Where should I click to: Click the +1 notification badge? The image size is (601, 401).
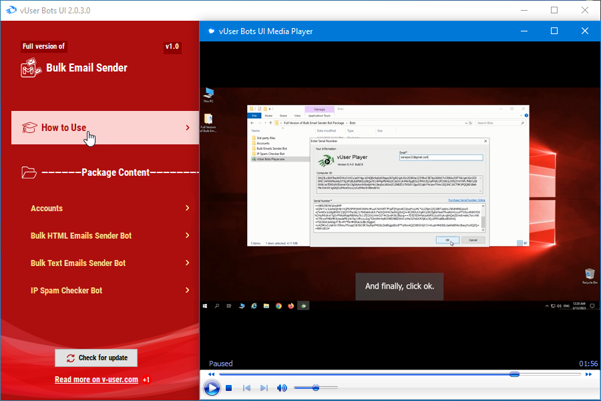pyautogui.click(x=146, y=380)
